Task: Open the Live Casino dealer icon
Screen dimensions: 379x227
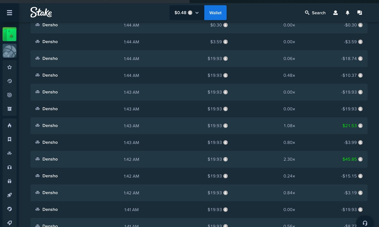Action: (x=9, y=167)
